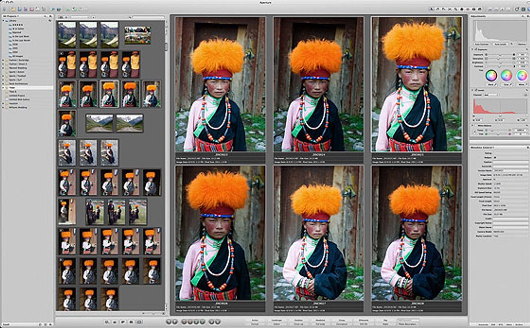The width and height of the screenshot is (530, 328).
Task: Click the green Select checkmark rating button
Action: 202,322
